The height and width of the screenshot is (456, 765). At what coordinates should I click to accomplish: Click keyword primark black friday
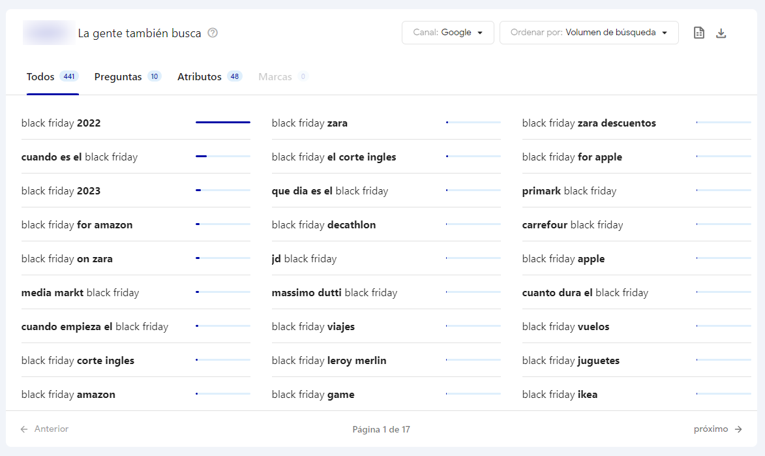click(569, 191)
